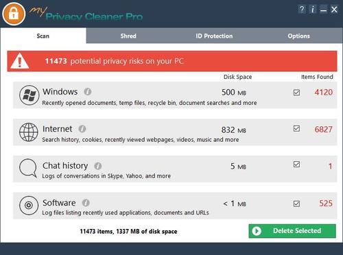Minimize the Privacy Cleaner window
343x255 pixels.
323,10
